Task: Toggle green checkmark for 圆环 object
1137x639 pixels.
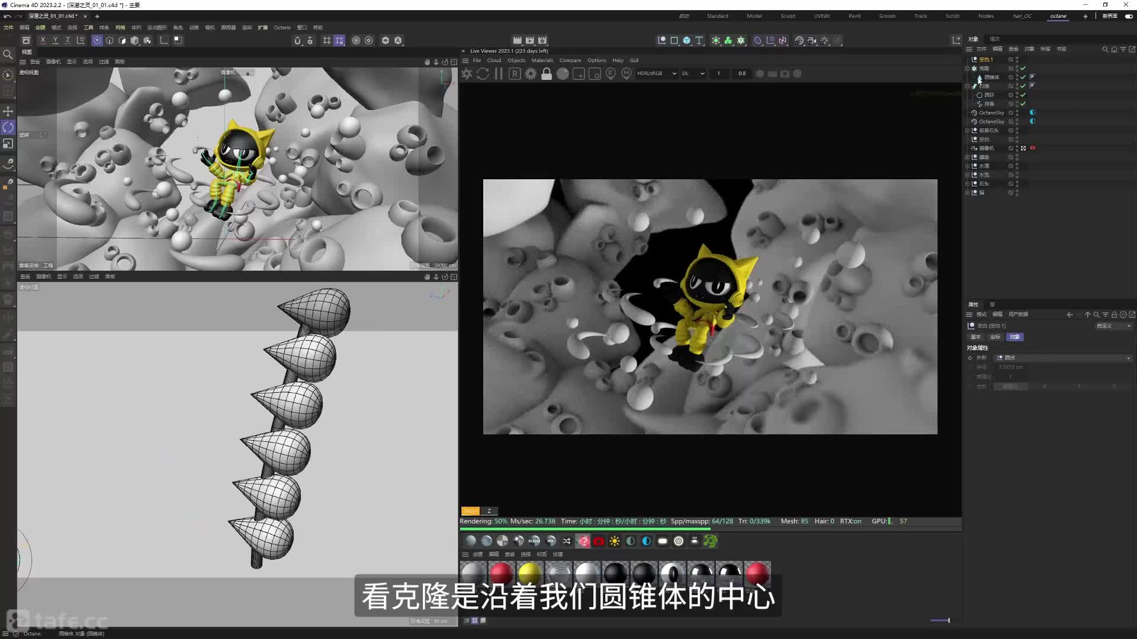Action: 1023,95
